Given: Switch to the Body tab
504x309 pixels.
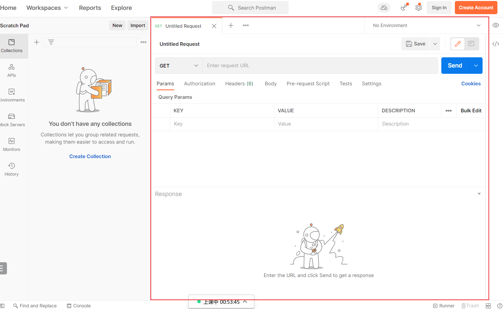Looking at the screenshot, I should pyautogui.click(x=271, y=84).
